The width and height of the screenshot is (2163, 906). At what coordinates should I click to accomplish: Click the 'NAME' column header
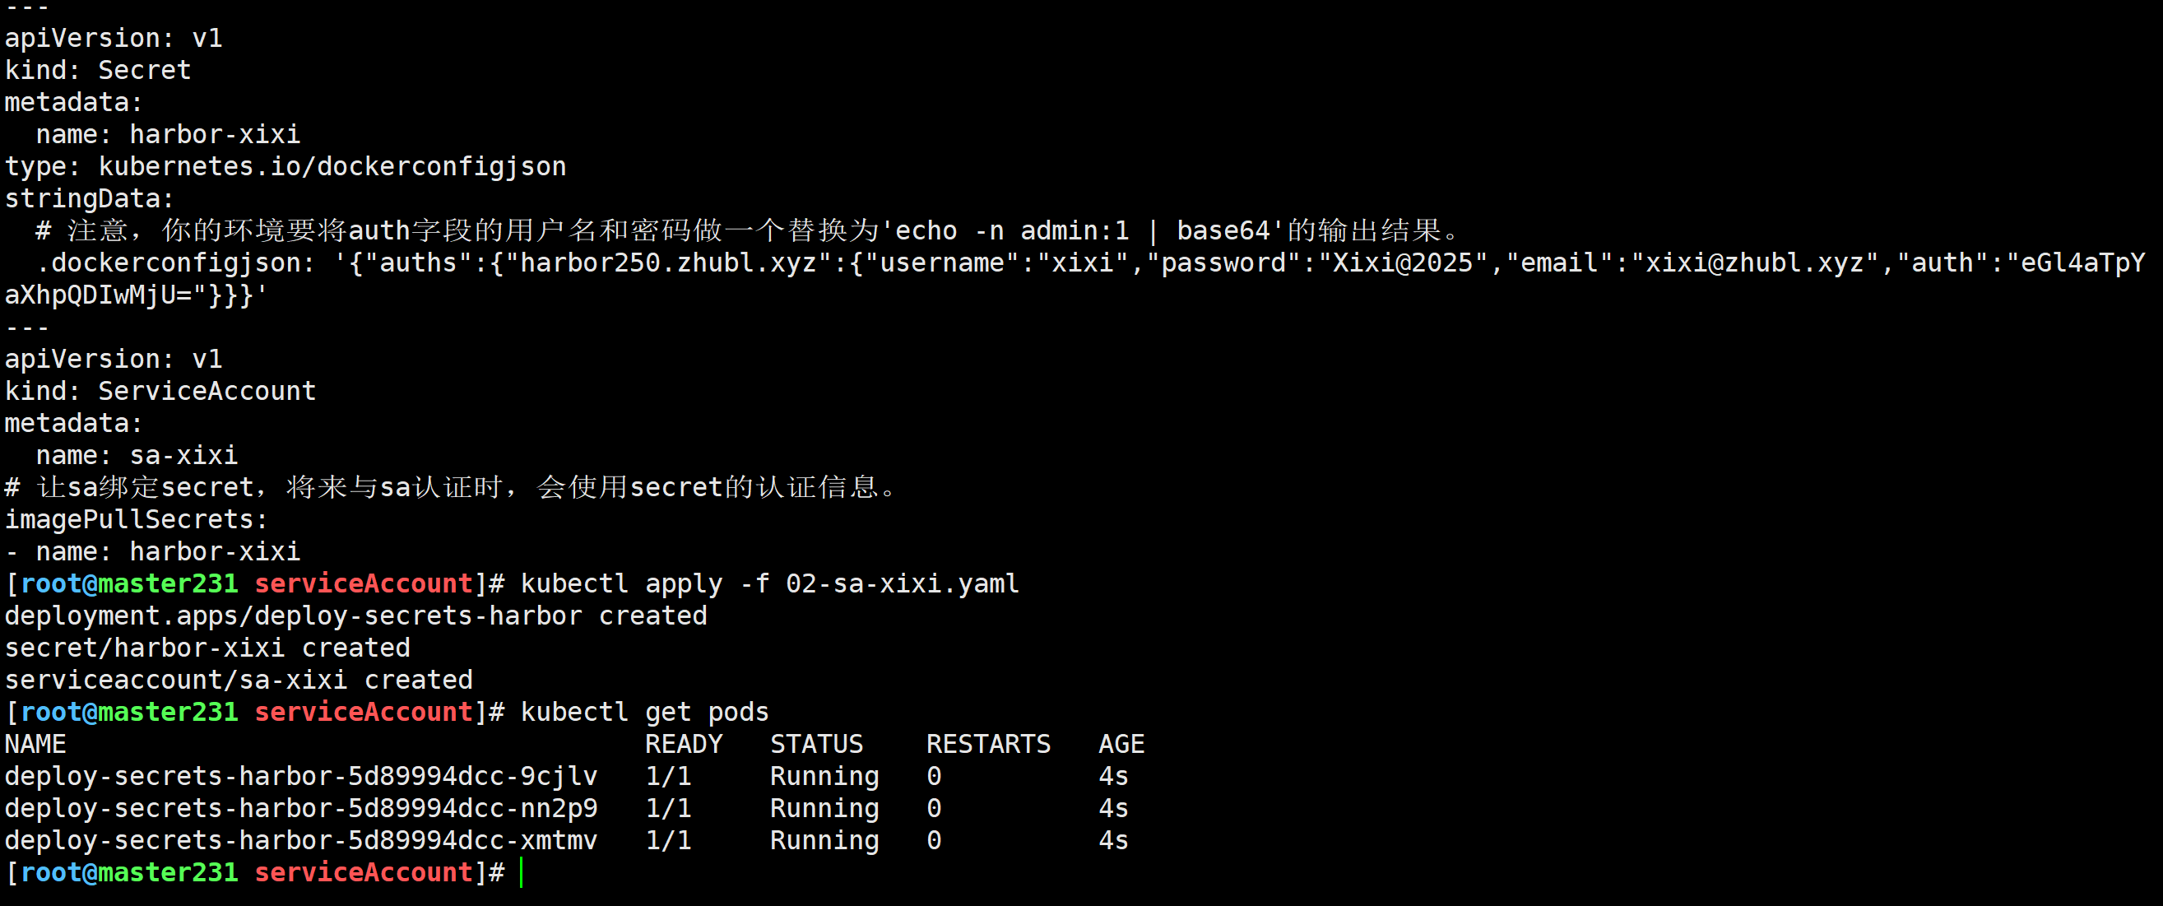click(x=35, y=744)
